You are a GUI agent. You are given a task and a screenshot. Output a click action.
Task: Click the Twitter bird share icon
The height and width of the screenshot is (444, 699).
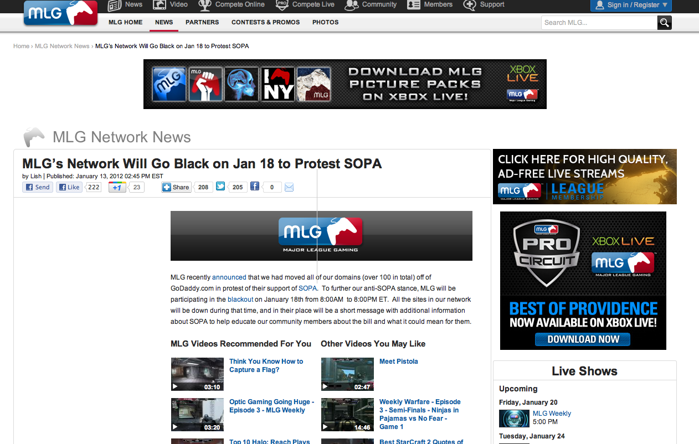tap(220, 187)
